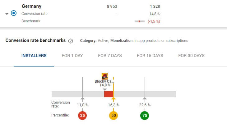This screenshot has height=128, width=227.
Task: Open the For 1 Day tab
Action: click(x=72, y=56)
